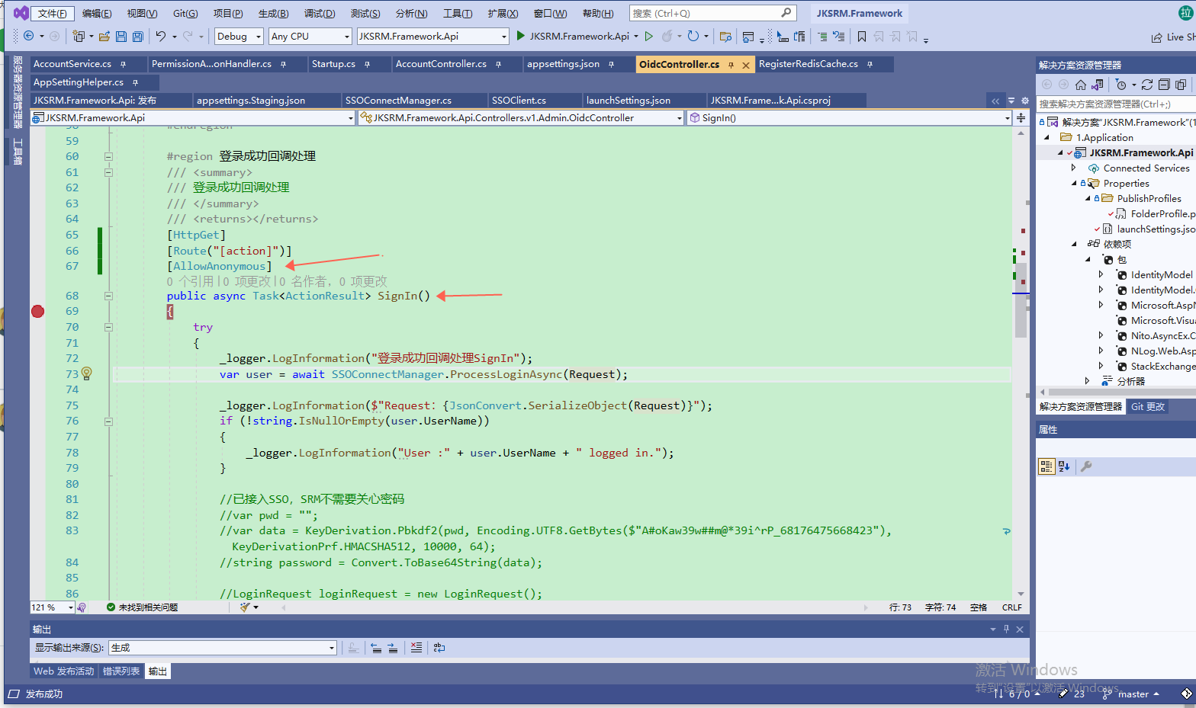Screen dimensions: 1196x708
Task: Click the master branch status button
Action: (x=1131, y=694)
